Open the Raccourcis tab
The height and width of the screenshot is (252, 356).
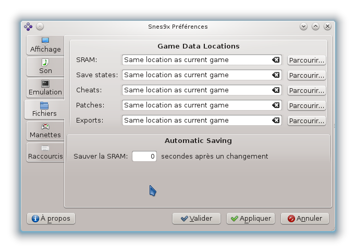(x=45, y=152)
